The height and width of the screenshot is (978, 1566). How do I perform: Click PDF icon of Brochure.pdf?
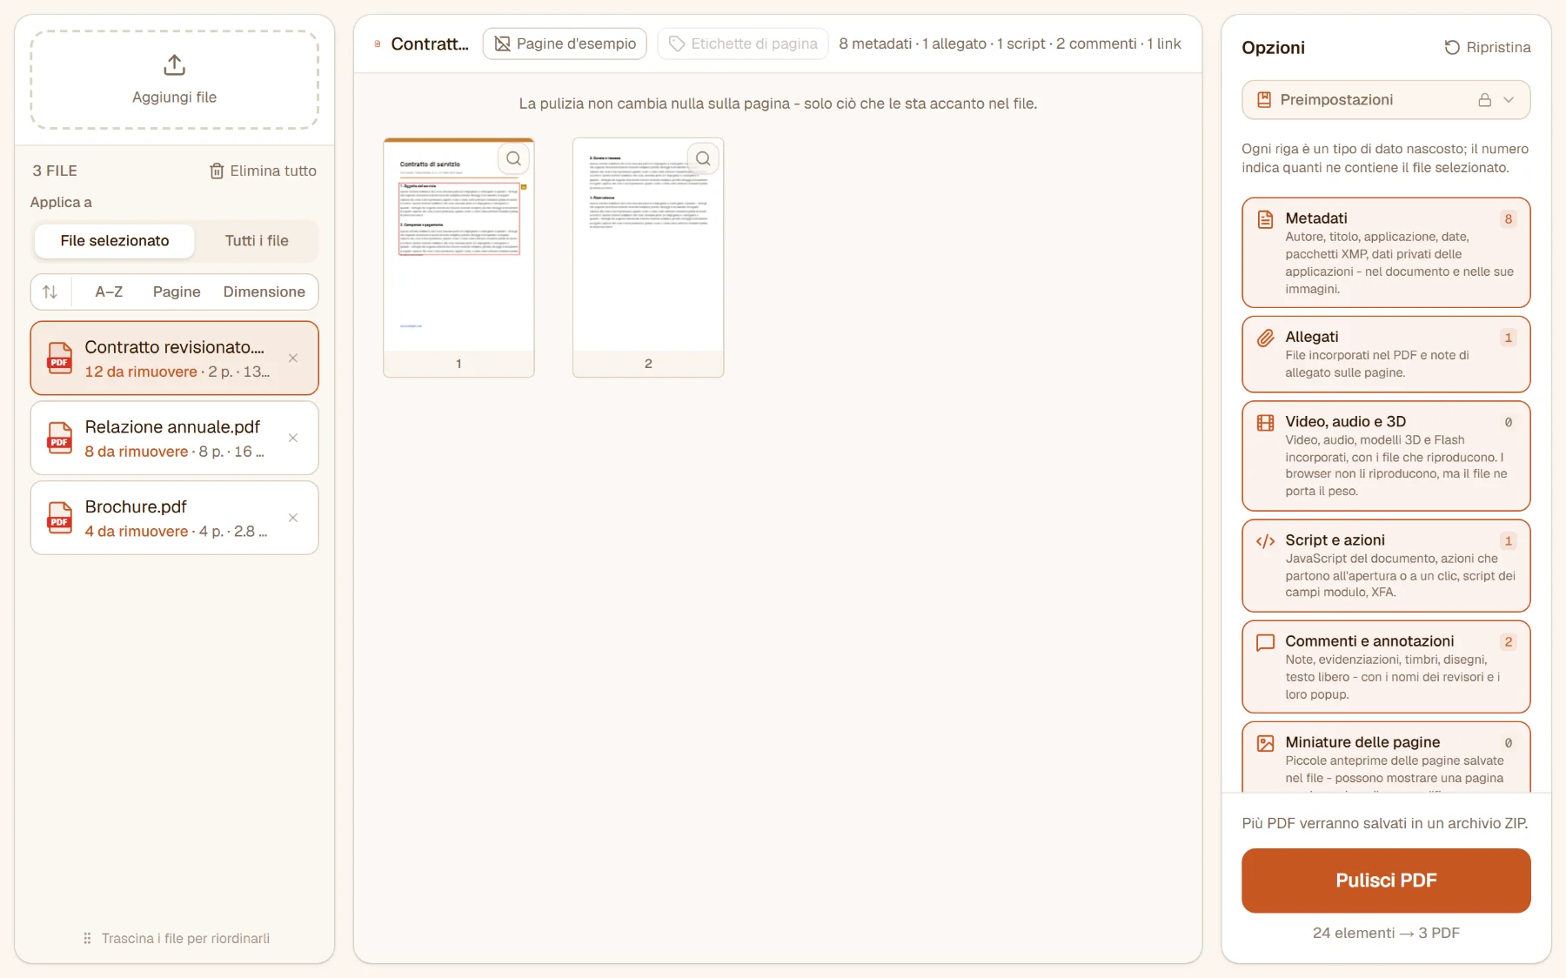59,518
